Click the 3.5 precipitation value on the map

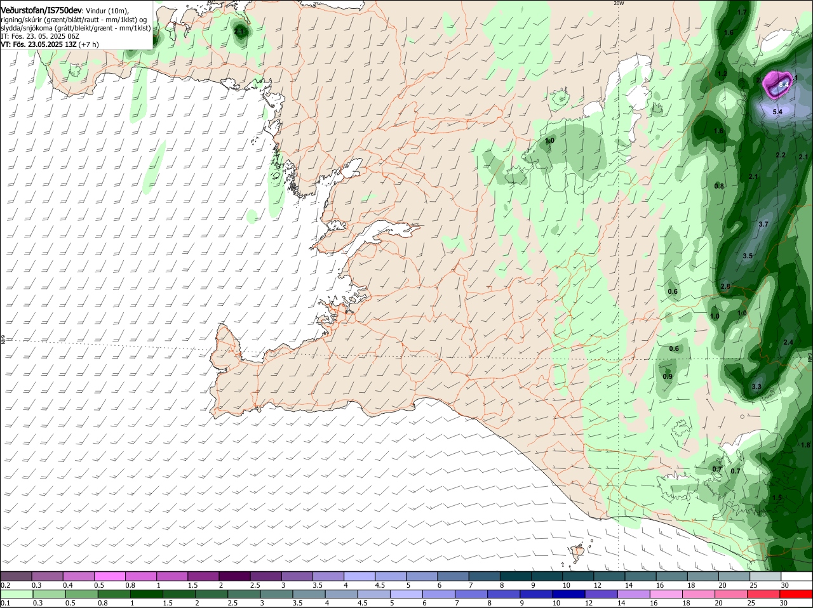tap(748, 256)
